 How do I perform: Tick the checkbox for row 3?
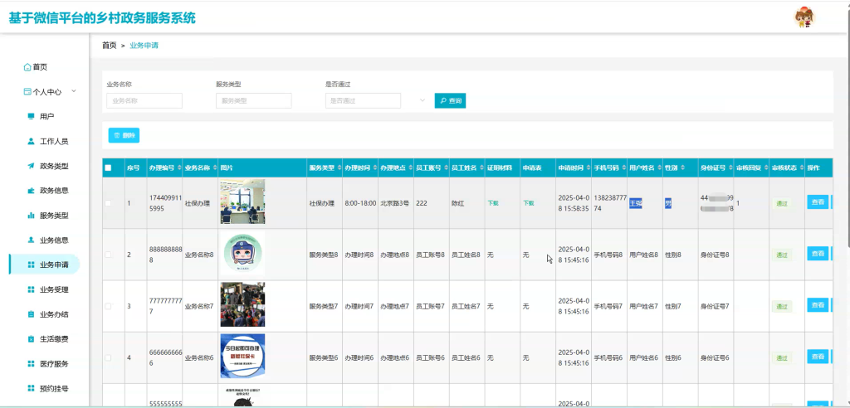pyautogui.click(x=108, y=306)
